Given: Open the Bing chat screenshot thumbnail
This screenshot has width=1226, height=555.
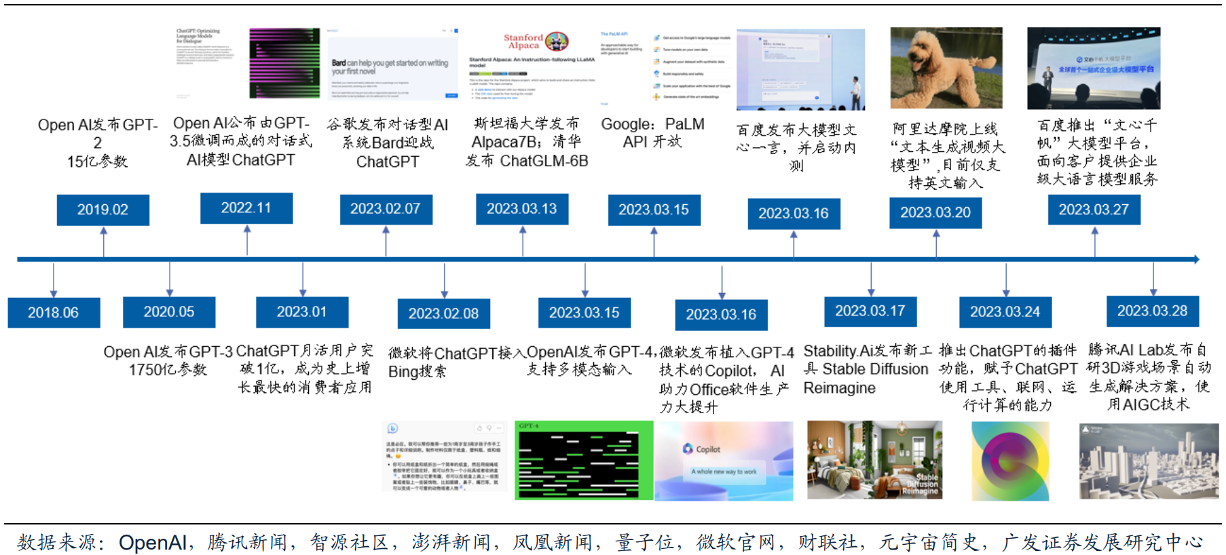Looking at the screenshot, I should (x=445, y=457).
